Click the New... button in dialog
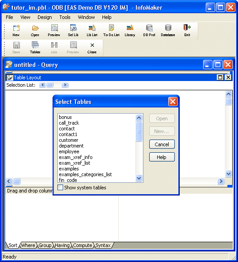The width and height of the screenshot is (238, 262). pyautogui.click(x=162, y=131)
